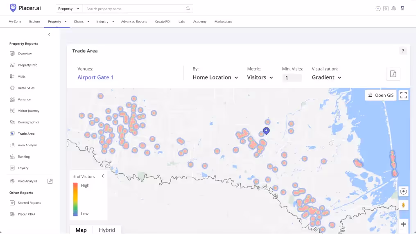
Task: Open the notifications bell
Action: coord(394,9)
